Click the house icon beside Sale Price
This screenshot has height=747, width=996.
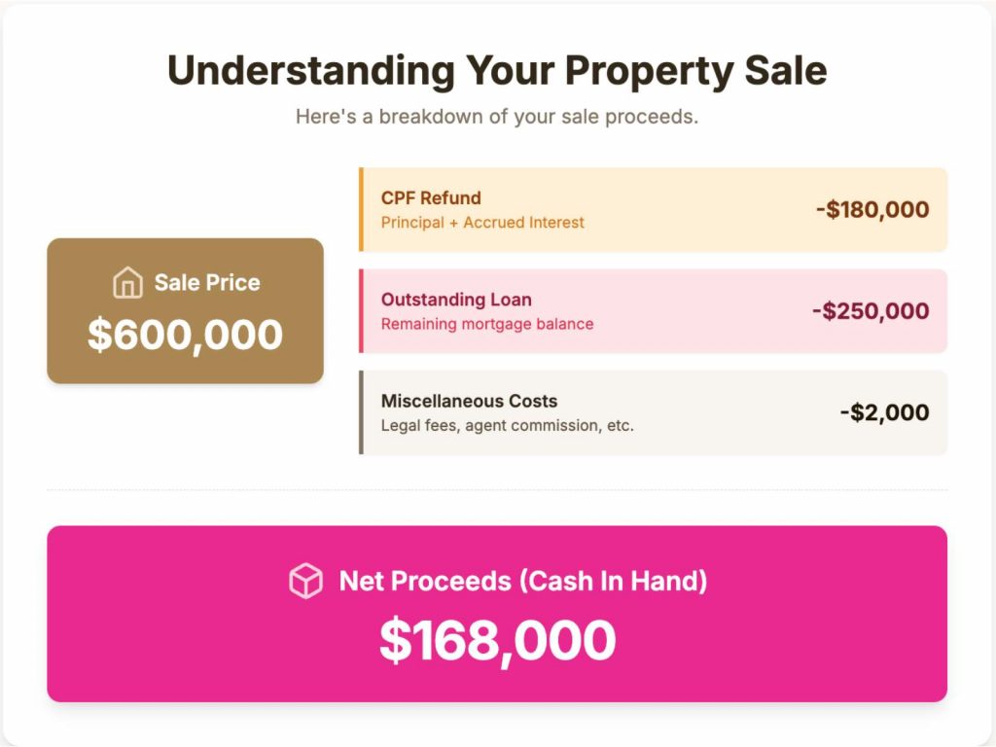click(127, 283)
